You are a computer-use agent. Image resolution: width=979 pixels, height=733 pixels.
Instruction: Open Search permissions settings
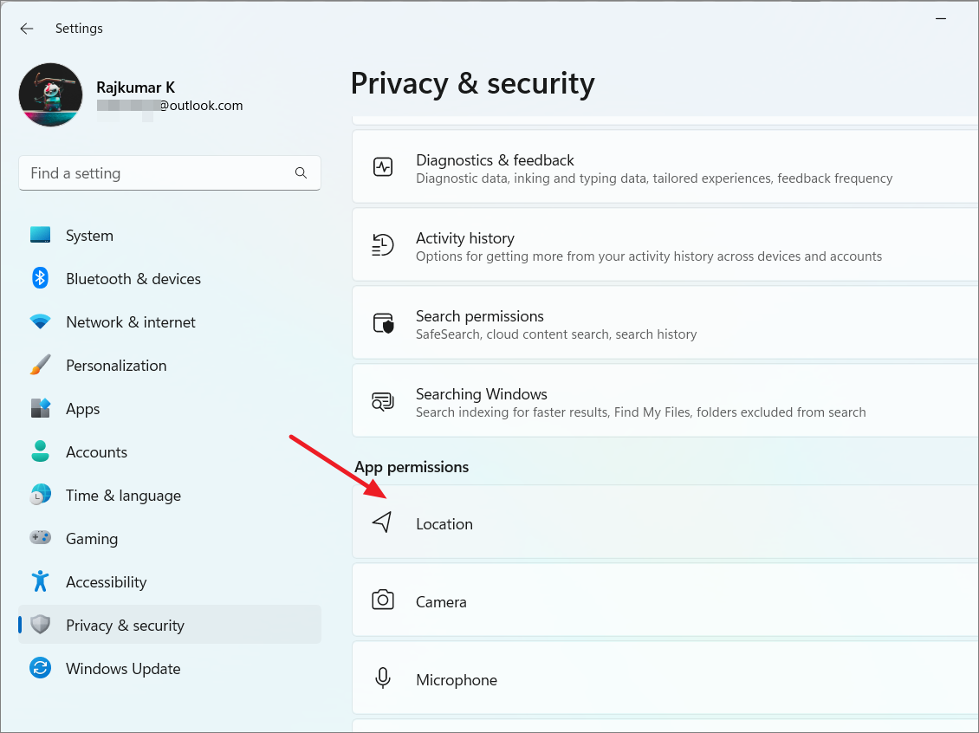click(x=665, y=323)
